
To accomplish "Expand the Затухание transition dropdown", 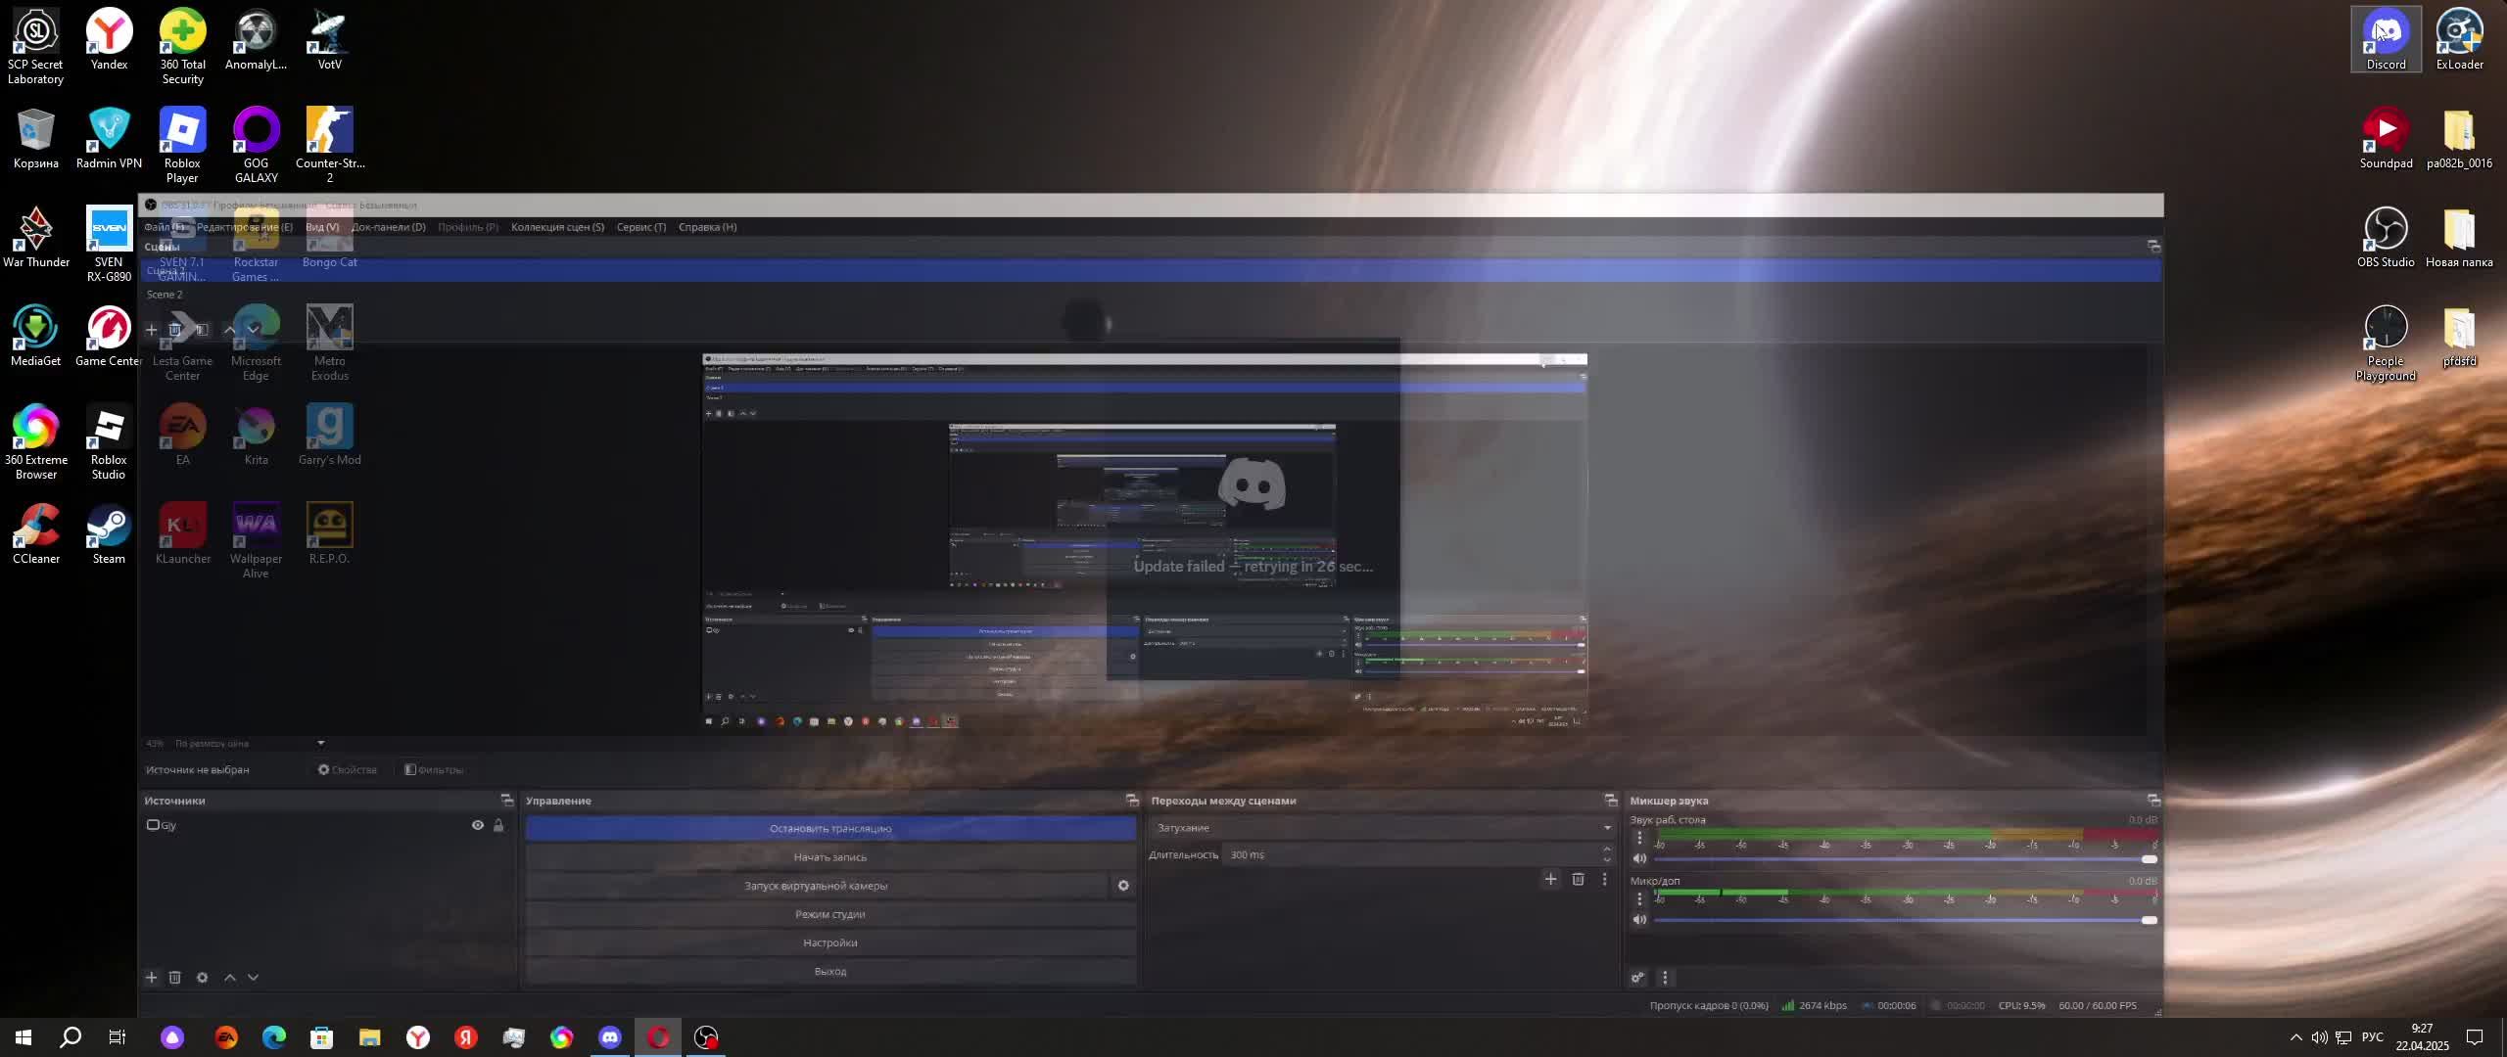I will (x=1606, y=828).
